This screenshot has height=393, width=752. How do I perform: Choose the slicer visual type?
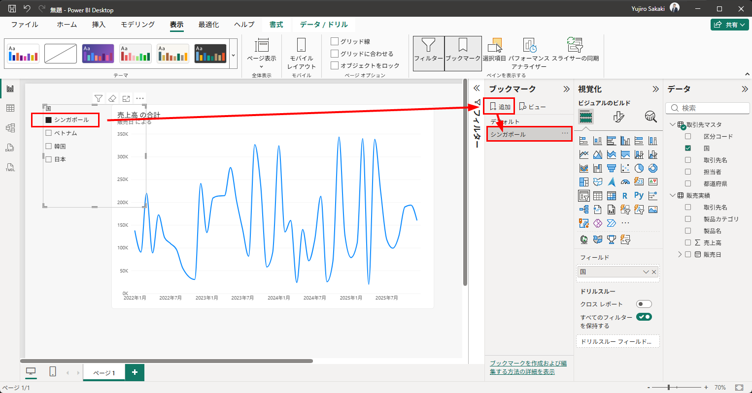pos(584,196)
